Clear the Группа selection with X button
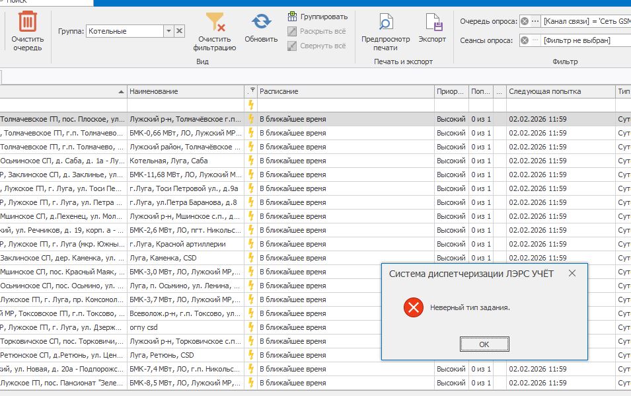Image resolution: width=631 pixels, height=396 pixels. point(180,31)
